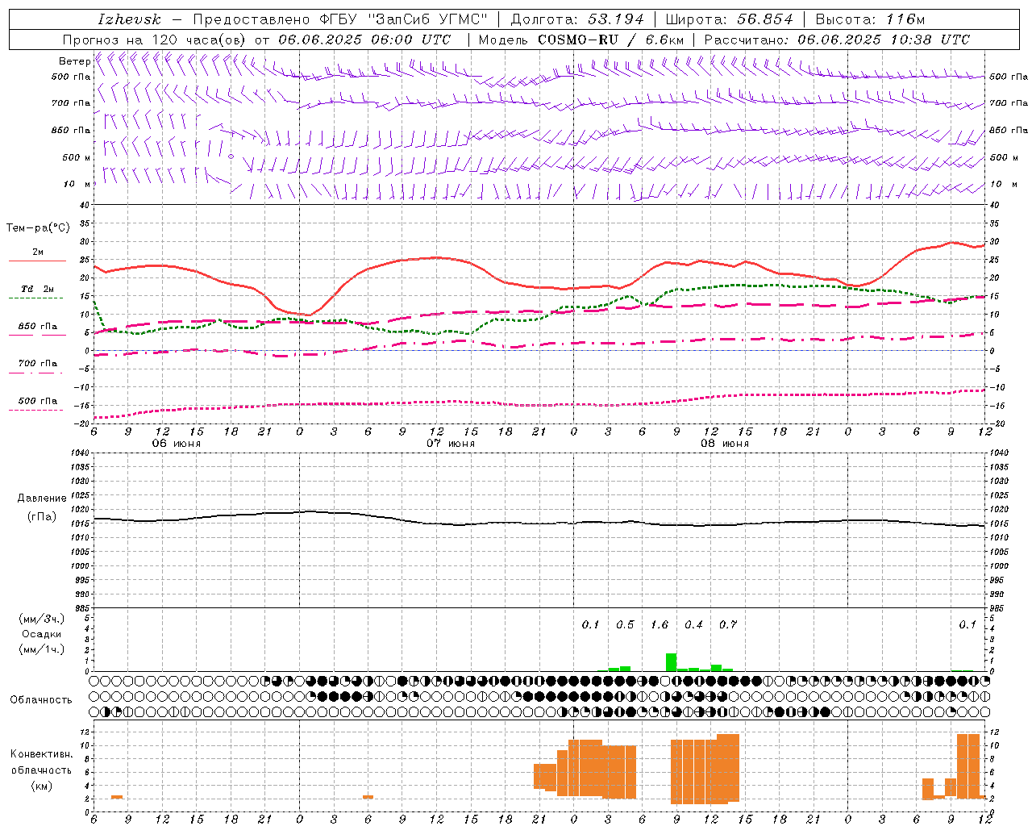Click the "08 июня" date label
Image resolution: width=1032 pixels, height=826 pixels.
pos(725,444)
